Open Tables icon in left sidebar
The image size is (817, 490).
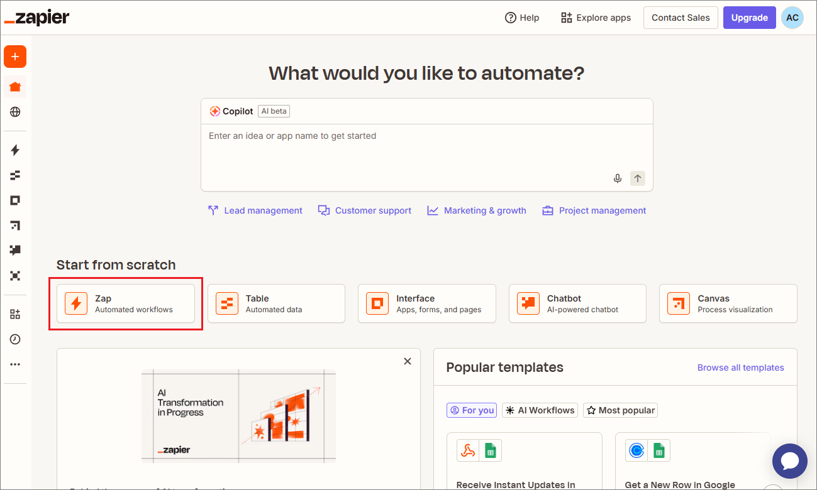tap(15, 175)
